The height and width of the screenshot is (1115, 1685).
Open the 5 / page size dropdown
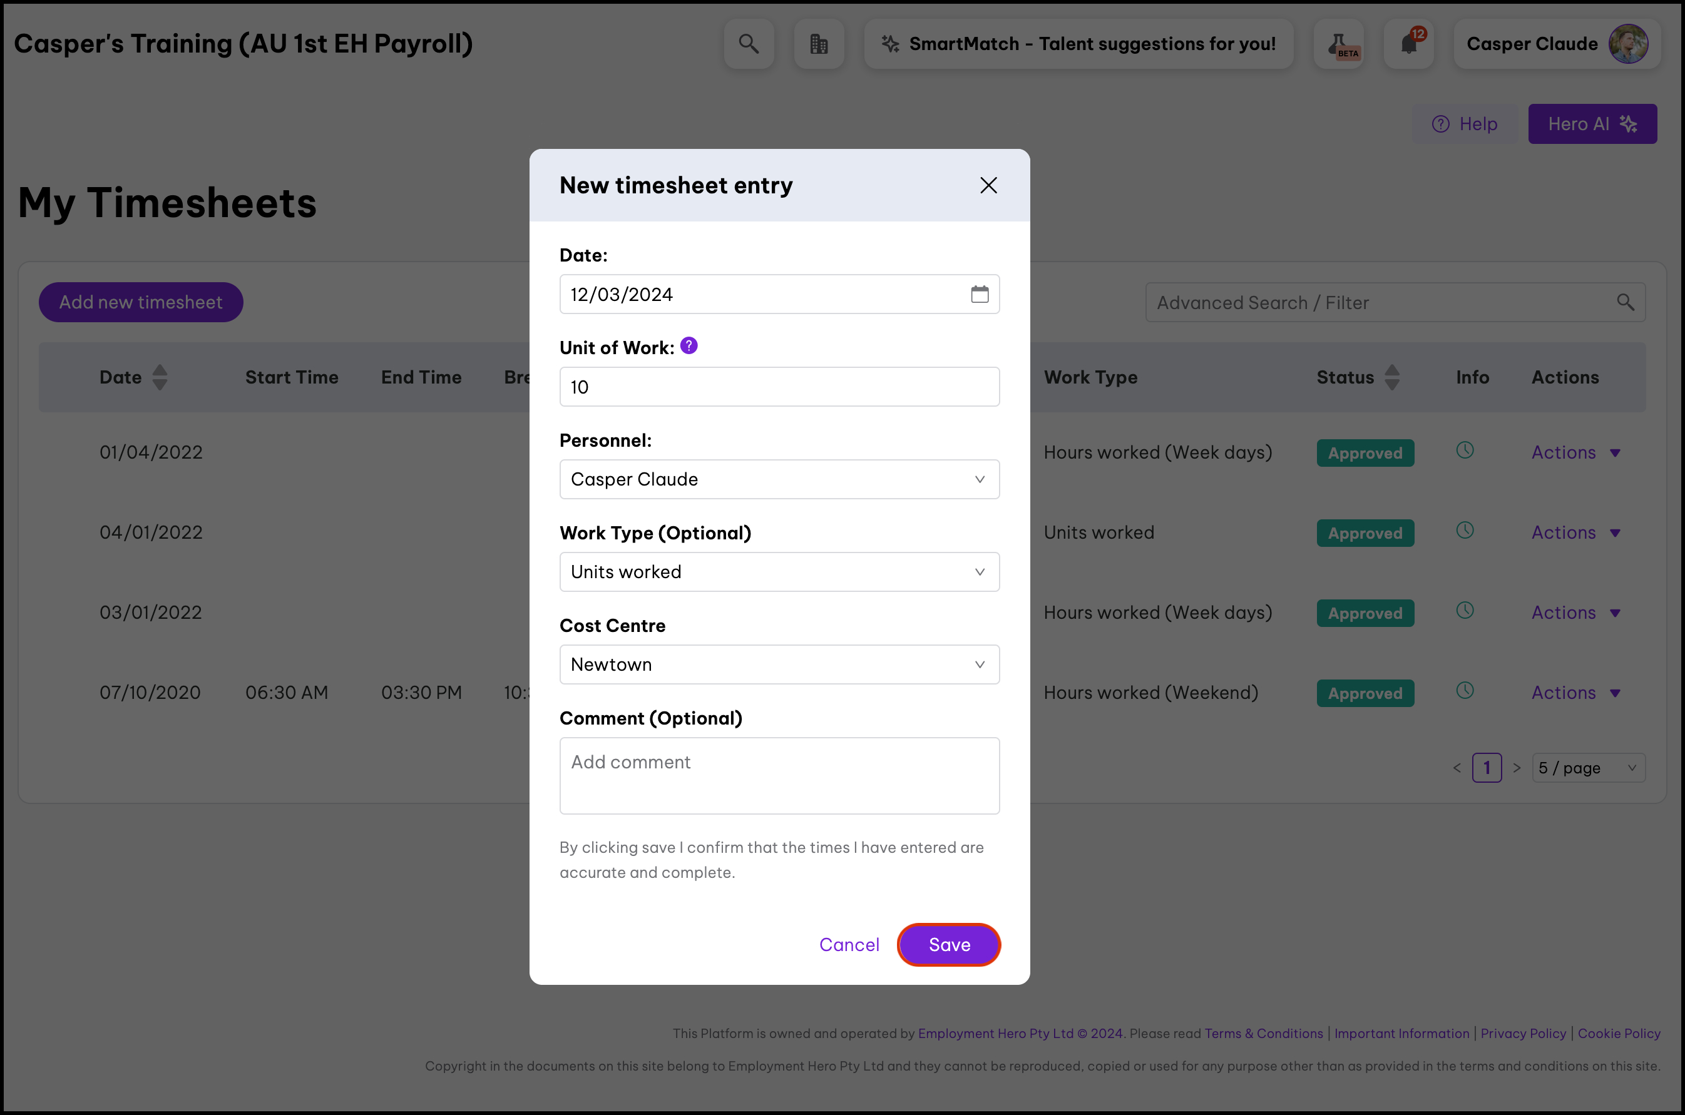coord(1587,768)
